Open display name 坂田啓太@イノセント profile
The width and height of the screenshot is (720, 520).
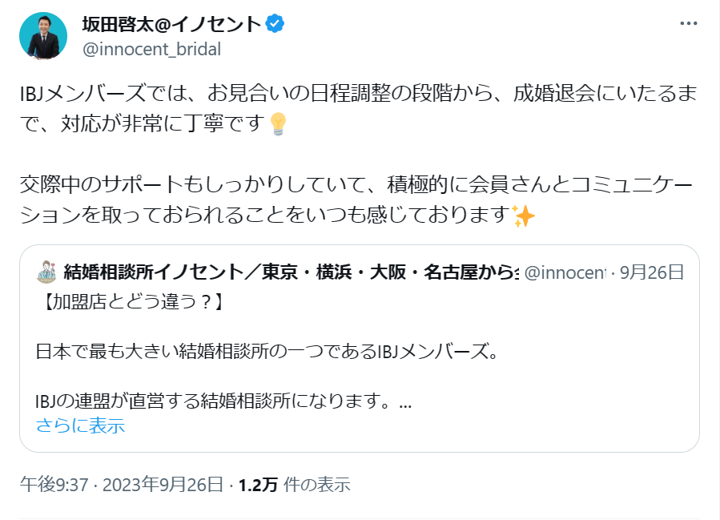[x=171, y=24]
